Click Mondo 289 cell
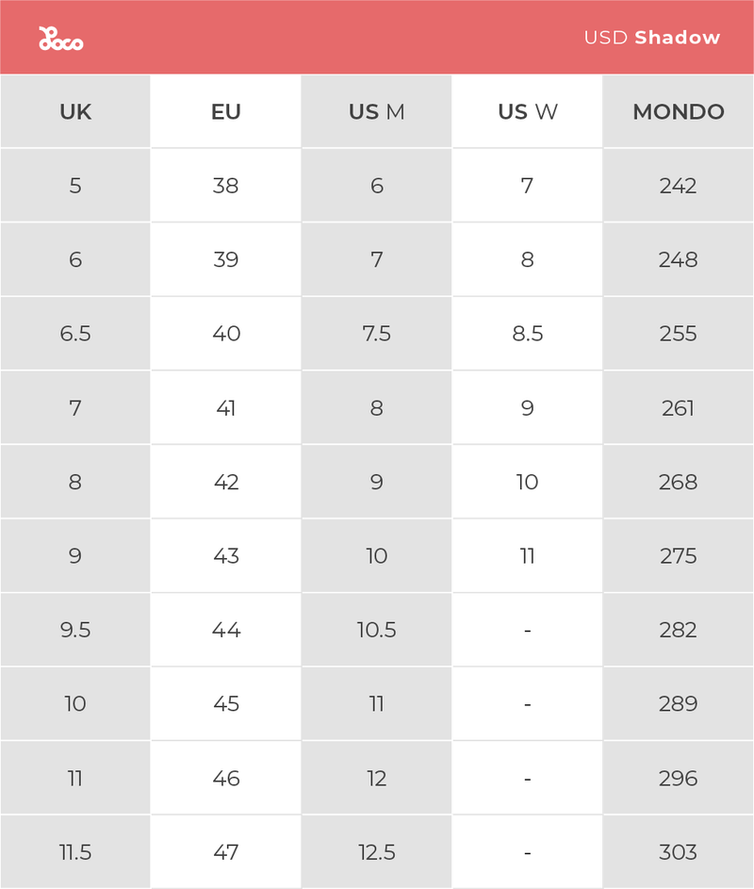754x889 pixels. pos(679,704)
